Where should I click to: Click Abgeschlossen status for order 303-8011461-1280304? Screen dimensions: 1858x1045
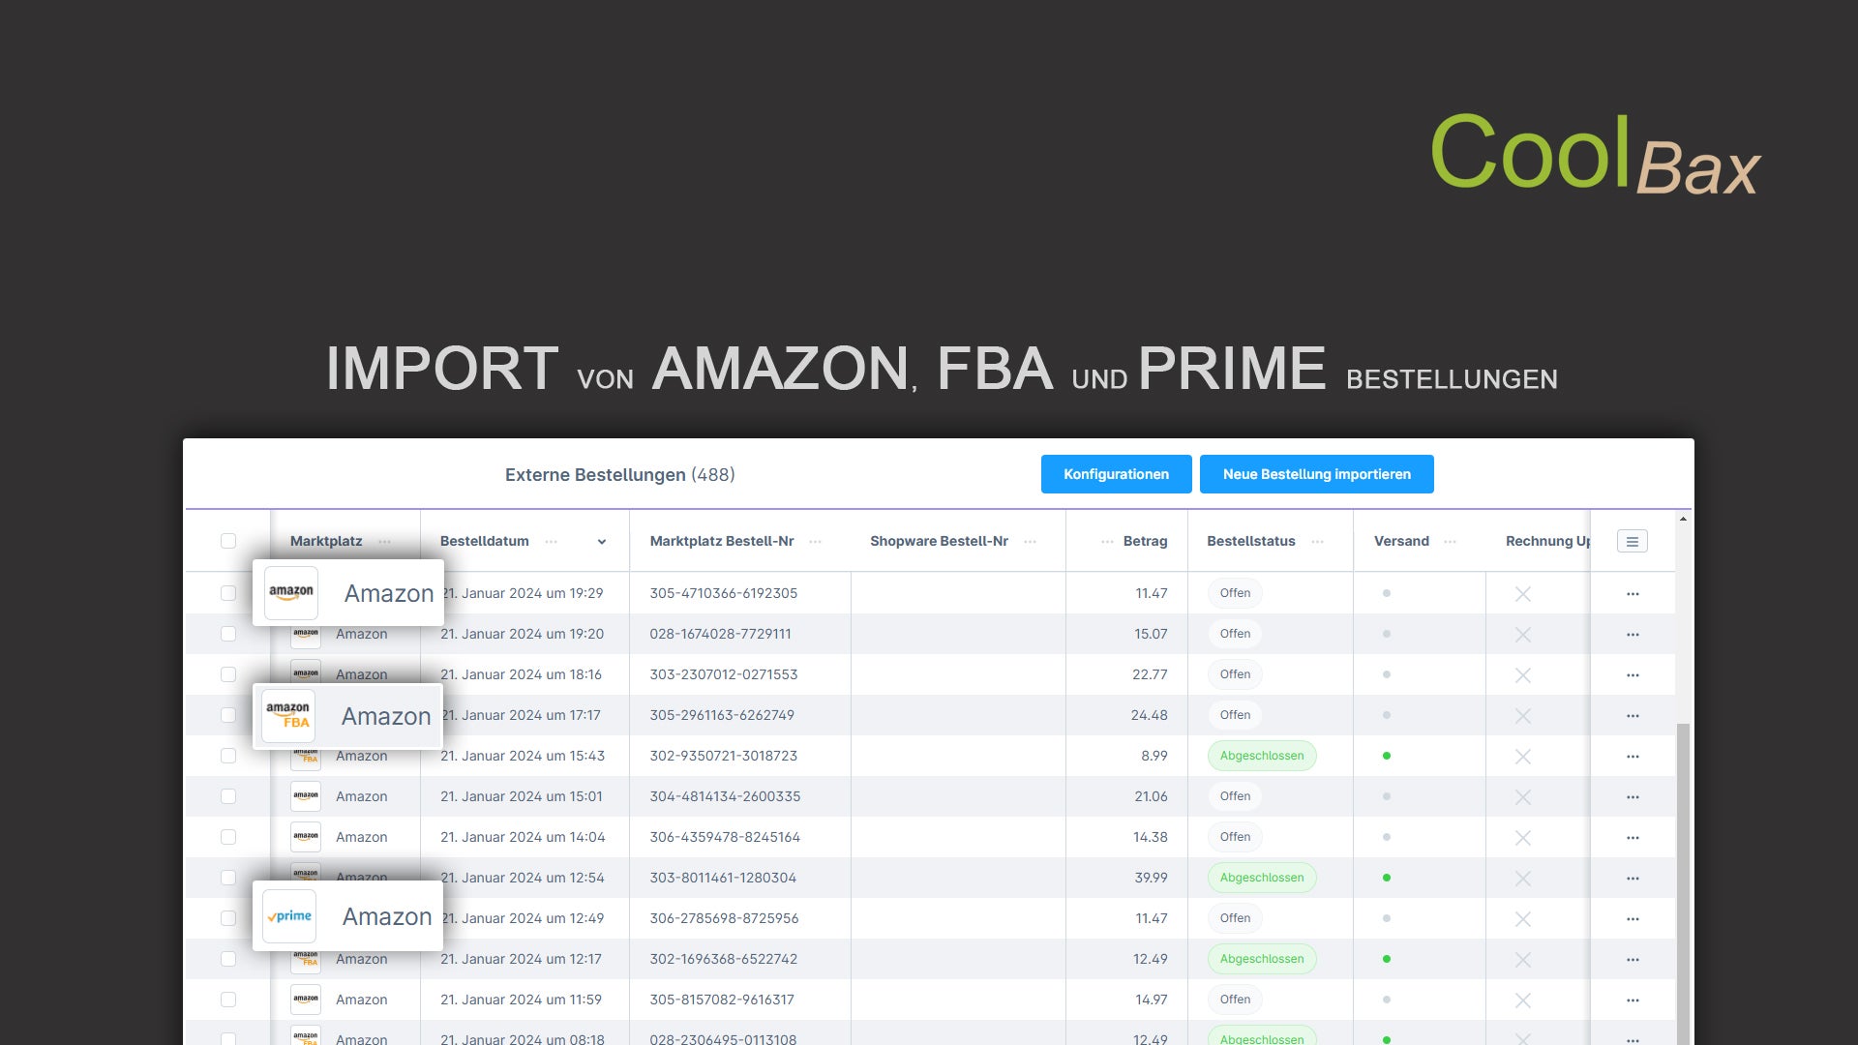1262,878
